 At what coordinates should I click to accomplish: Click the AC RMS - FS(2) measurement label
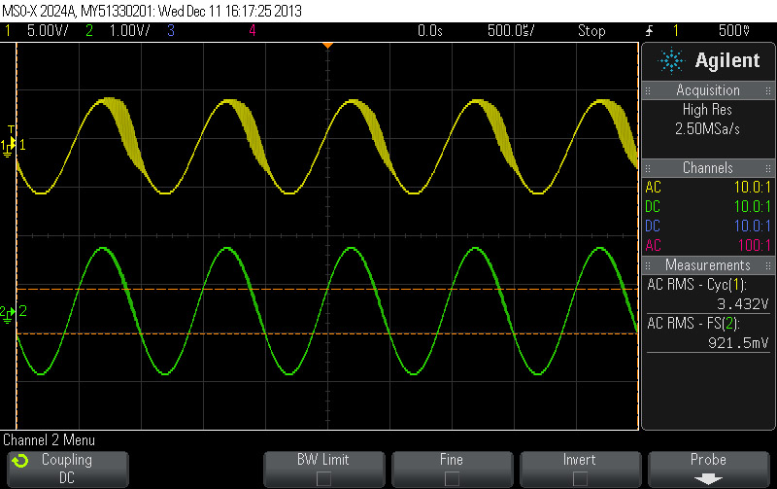[x=693, y=324]
